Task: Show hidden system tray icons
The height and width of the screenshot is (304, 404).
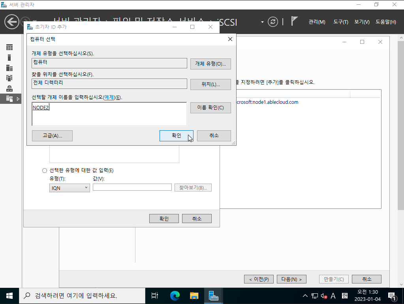Action: click(x=305, y=296)
